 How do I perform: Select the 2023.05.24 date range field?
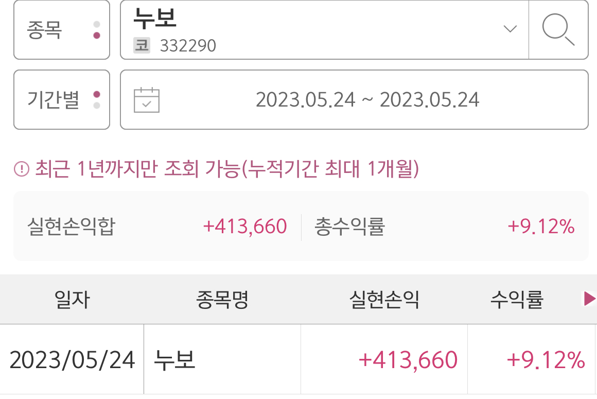pyautogui.click(x=367, y=100)
